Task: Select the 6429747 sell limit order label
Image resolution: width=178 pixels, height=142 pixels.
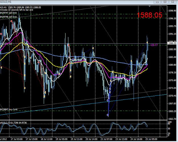Action: [8, 13]
